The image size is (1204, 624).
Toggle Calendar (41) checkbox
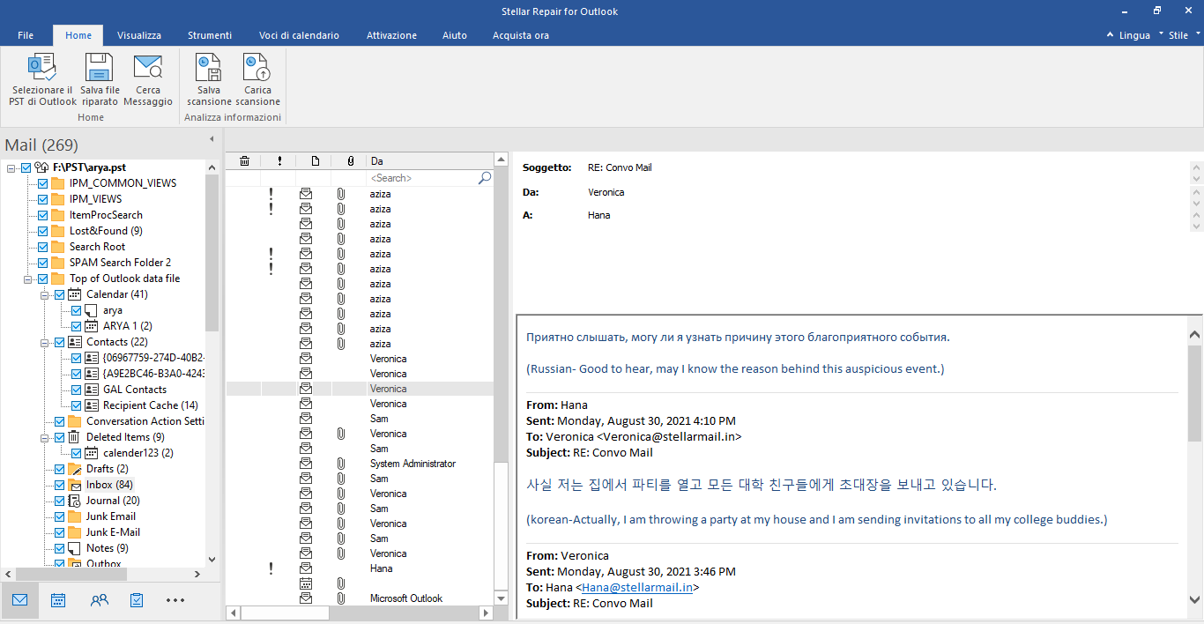tap(59, 294)
